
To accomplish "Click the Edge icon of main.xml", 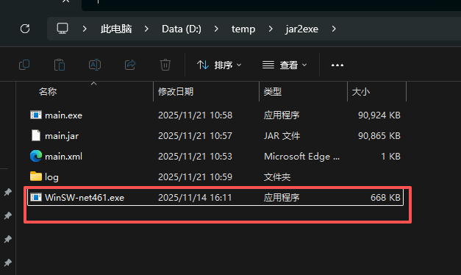I will (36, 156).
